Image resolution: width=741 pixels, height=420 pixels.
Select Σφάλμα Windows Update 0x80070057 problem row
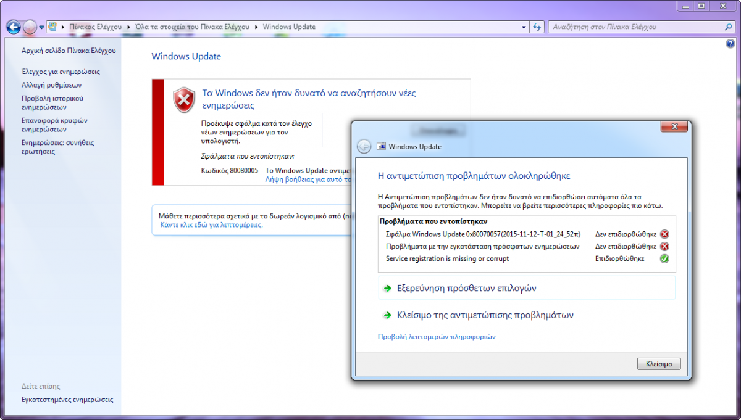[526, 234]
